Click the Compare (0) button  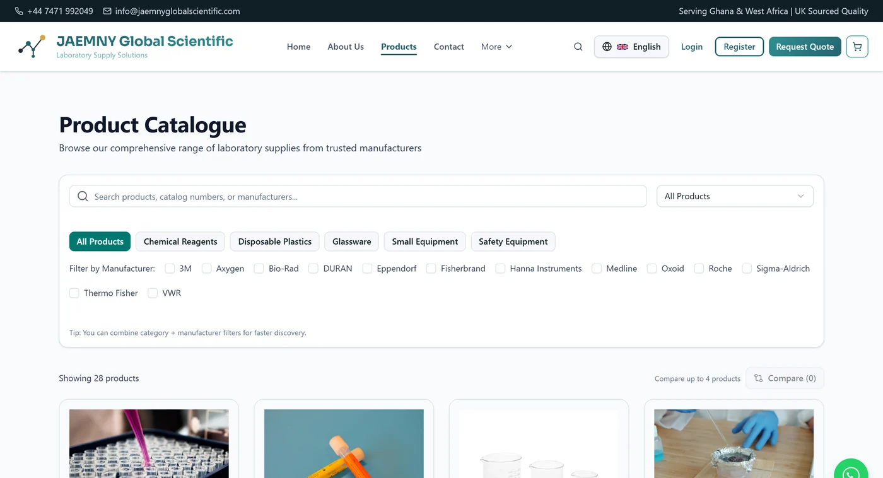[785, 378]
